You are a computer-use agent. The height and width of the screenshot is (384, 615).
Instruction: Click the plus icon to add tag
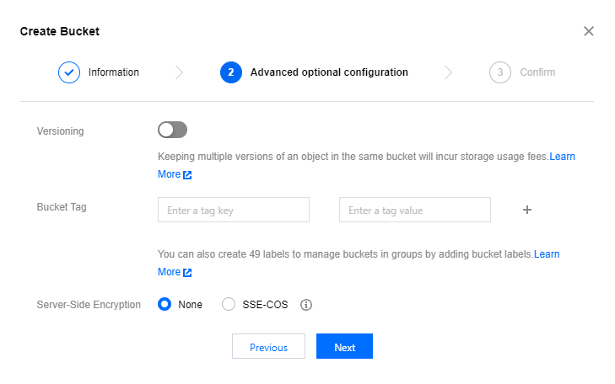click(x=527, y=210)
